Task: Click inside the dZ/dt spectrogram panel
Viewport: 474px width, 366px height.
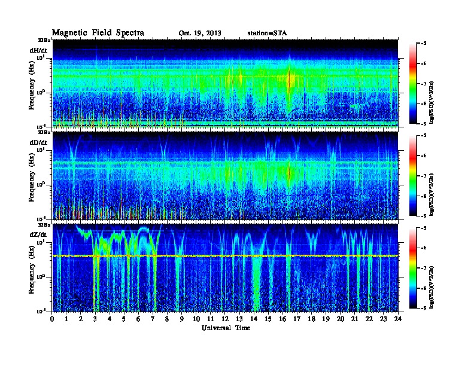Action: click(x=225, y=268)
